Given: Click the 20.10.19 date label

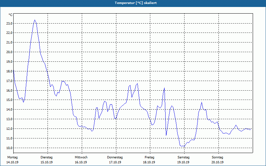Looking at the screenshot, I should tap(217, 162).
